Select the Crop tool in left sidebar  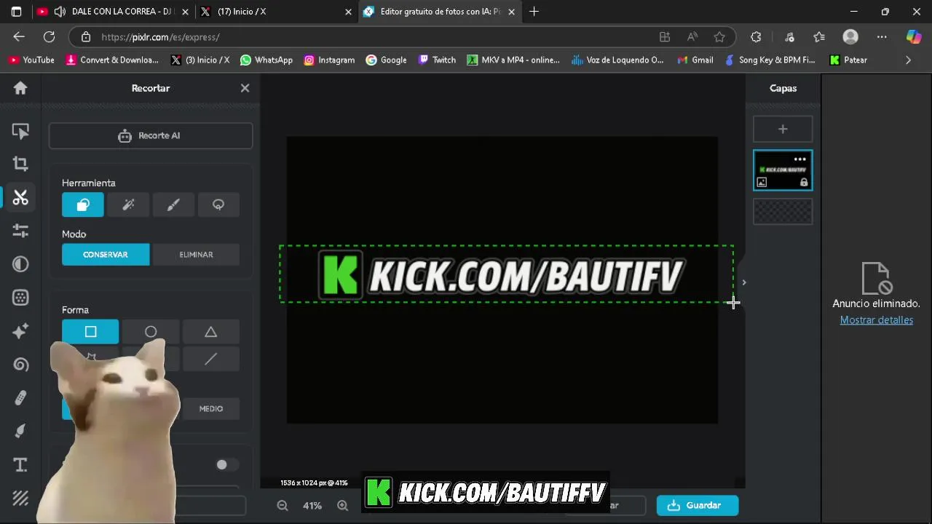[x=20, y=164]
